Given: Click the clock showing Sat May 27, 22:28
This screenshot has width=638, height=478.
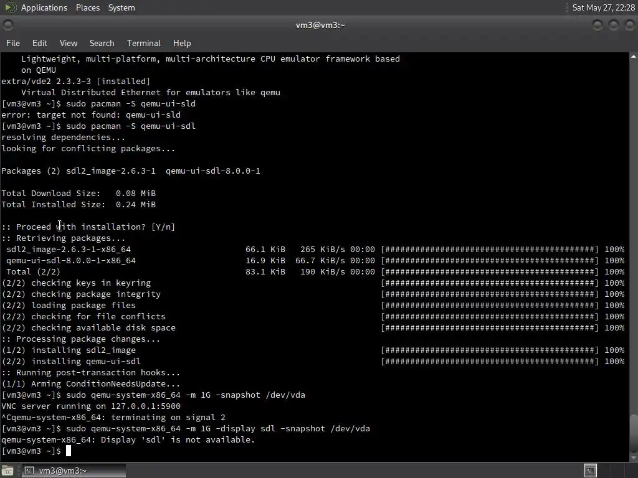Looking at the screenshot, I should point(603,7).
